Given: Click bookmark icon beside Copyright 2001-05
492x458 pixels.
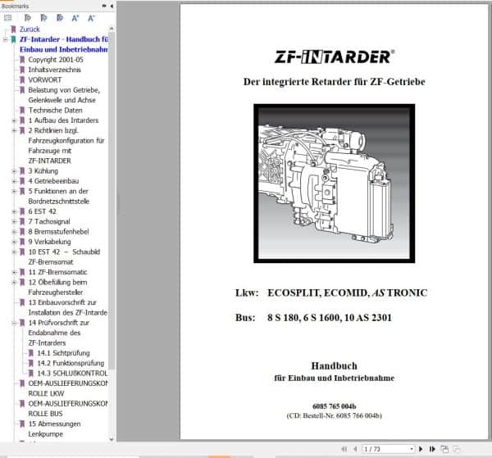Looking at the screenshot, I should pos(22,60).
